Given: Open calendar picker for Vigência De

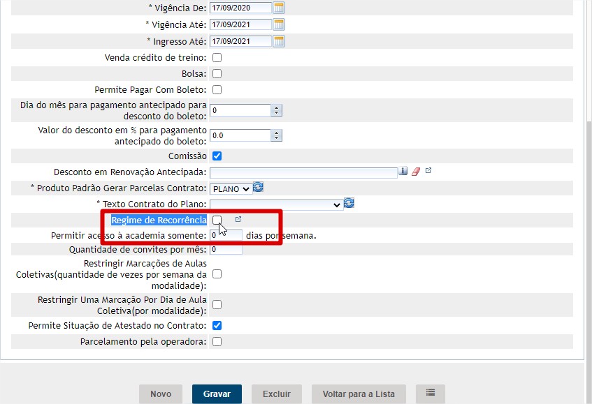Looking at the screenshot, I should [279, 8].
